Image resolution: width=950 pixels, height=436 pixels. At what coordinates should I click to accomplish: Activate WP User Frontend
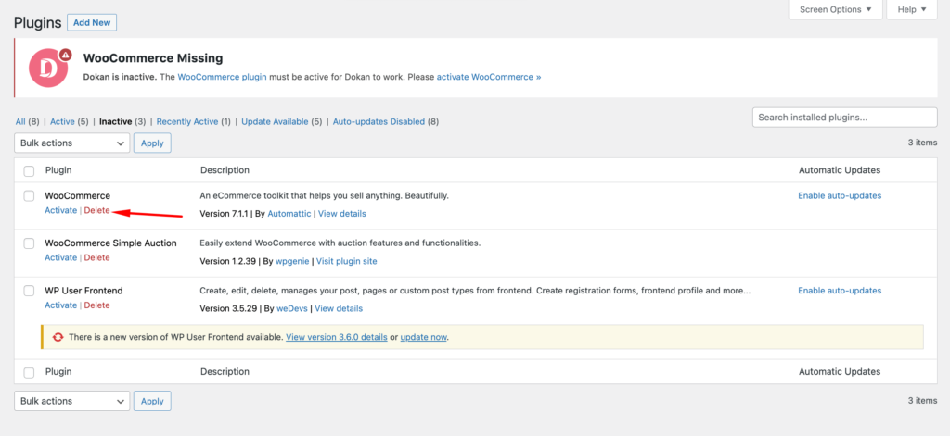60,305
